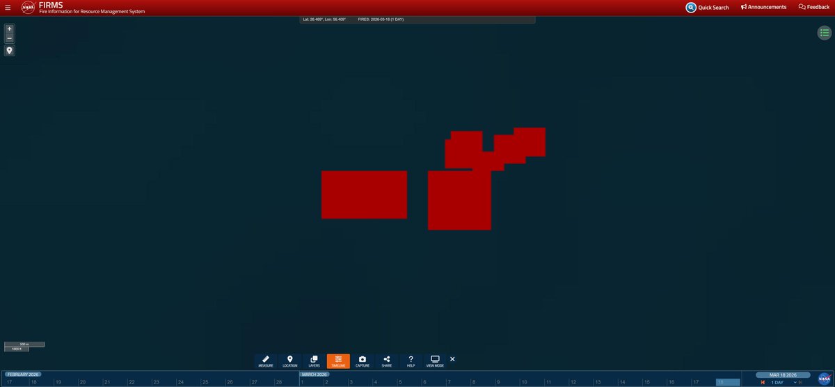The height and width of the screenshot is (387, 835).
Task: Click the locate marker icon below zoom controls
Action: pos(9,51)
